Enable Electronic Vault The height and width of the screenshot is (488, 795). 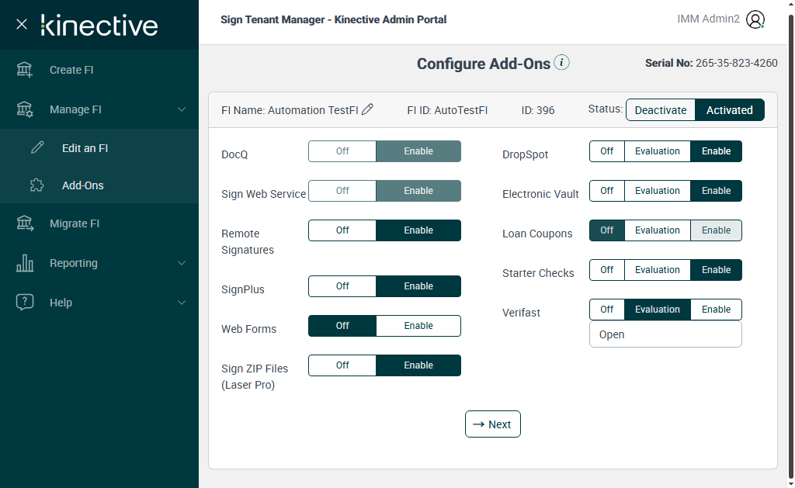click(x=716, y=191)
